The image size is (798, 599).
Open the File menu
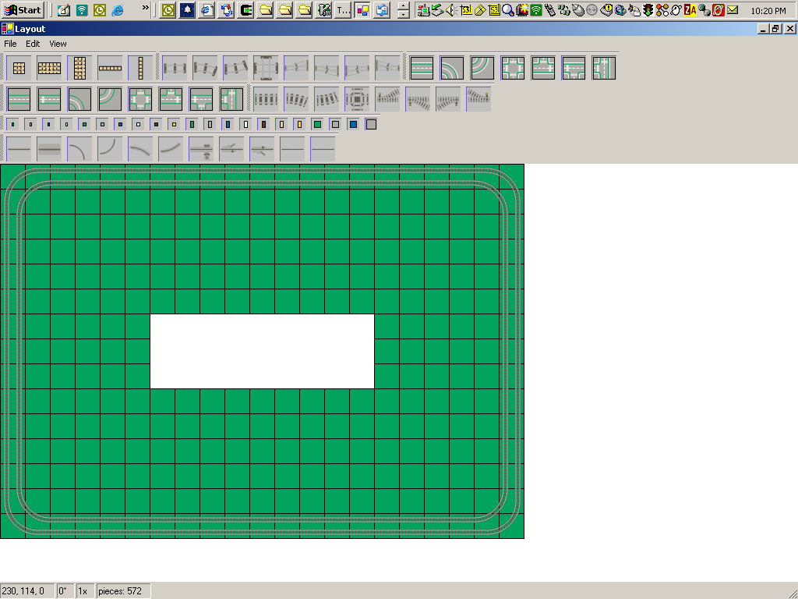pos(10,44)
